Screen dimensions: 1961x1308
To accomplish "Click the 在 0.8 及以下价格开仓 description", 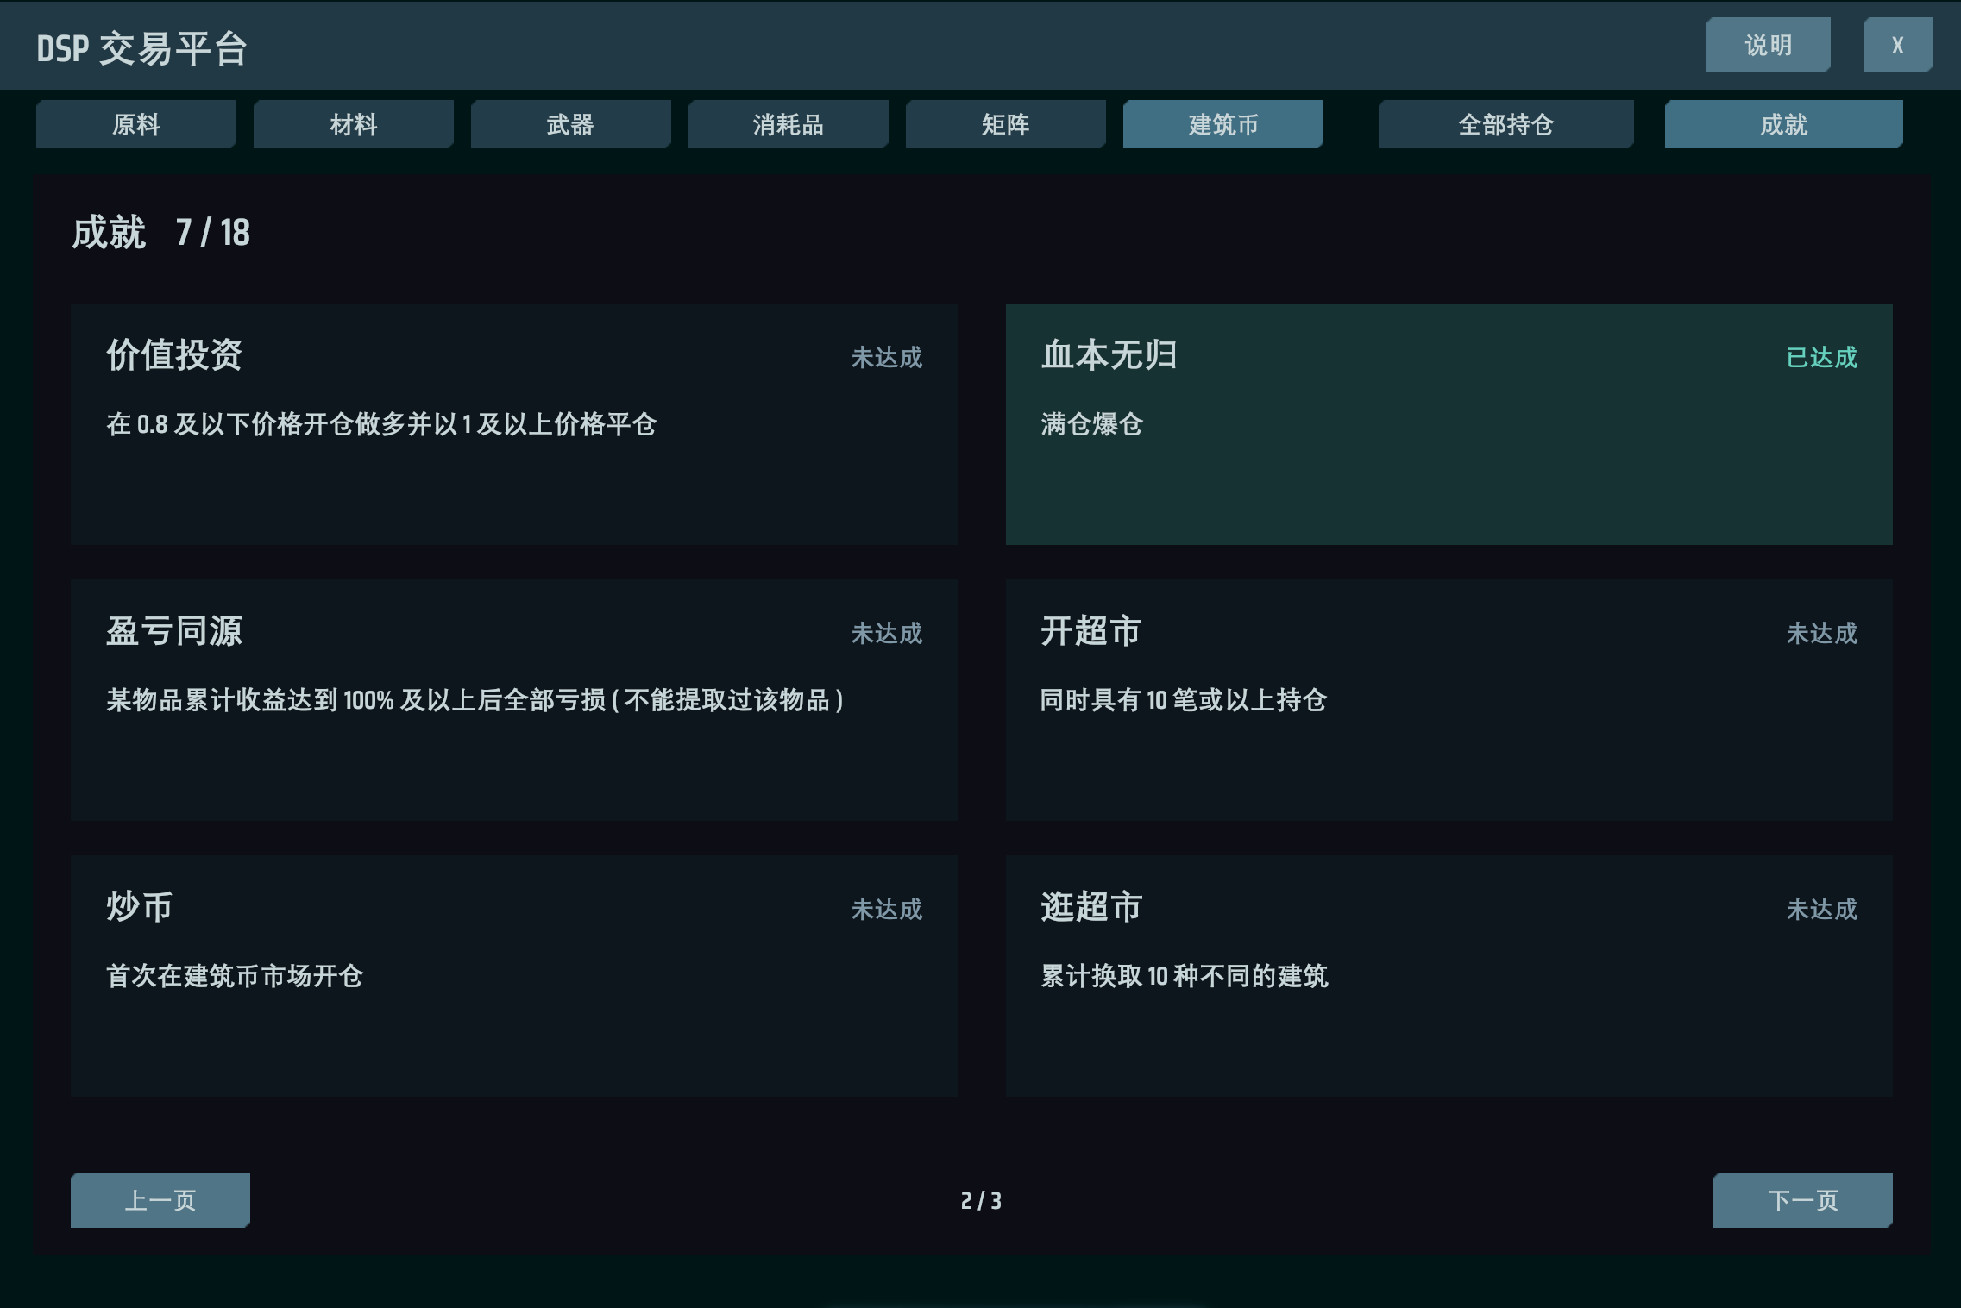I will click(381, 424).
